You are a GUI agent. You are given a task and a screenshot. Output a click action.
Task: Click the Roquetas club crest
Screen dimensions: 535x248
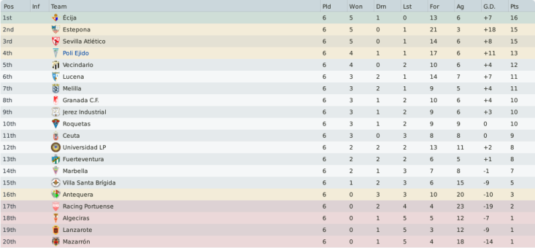pos(56,124)
